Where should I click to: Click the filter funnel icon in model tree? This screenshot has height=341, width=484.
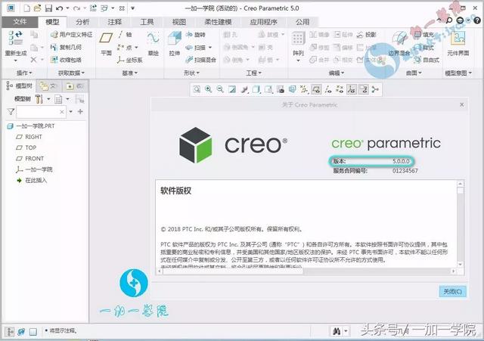coord(11,111)
